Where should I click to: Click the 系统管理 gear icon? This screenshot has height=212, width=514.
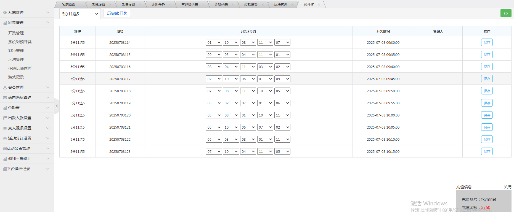coord(5,13)
